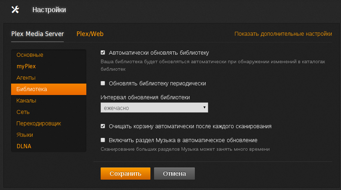Click the wrench and screwdriver settings icon

tap(15, 10)
